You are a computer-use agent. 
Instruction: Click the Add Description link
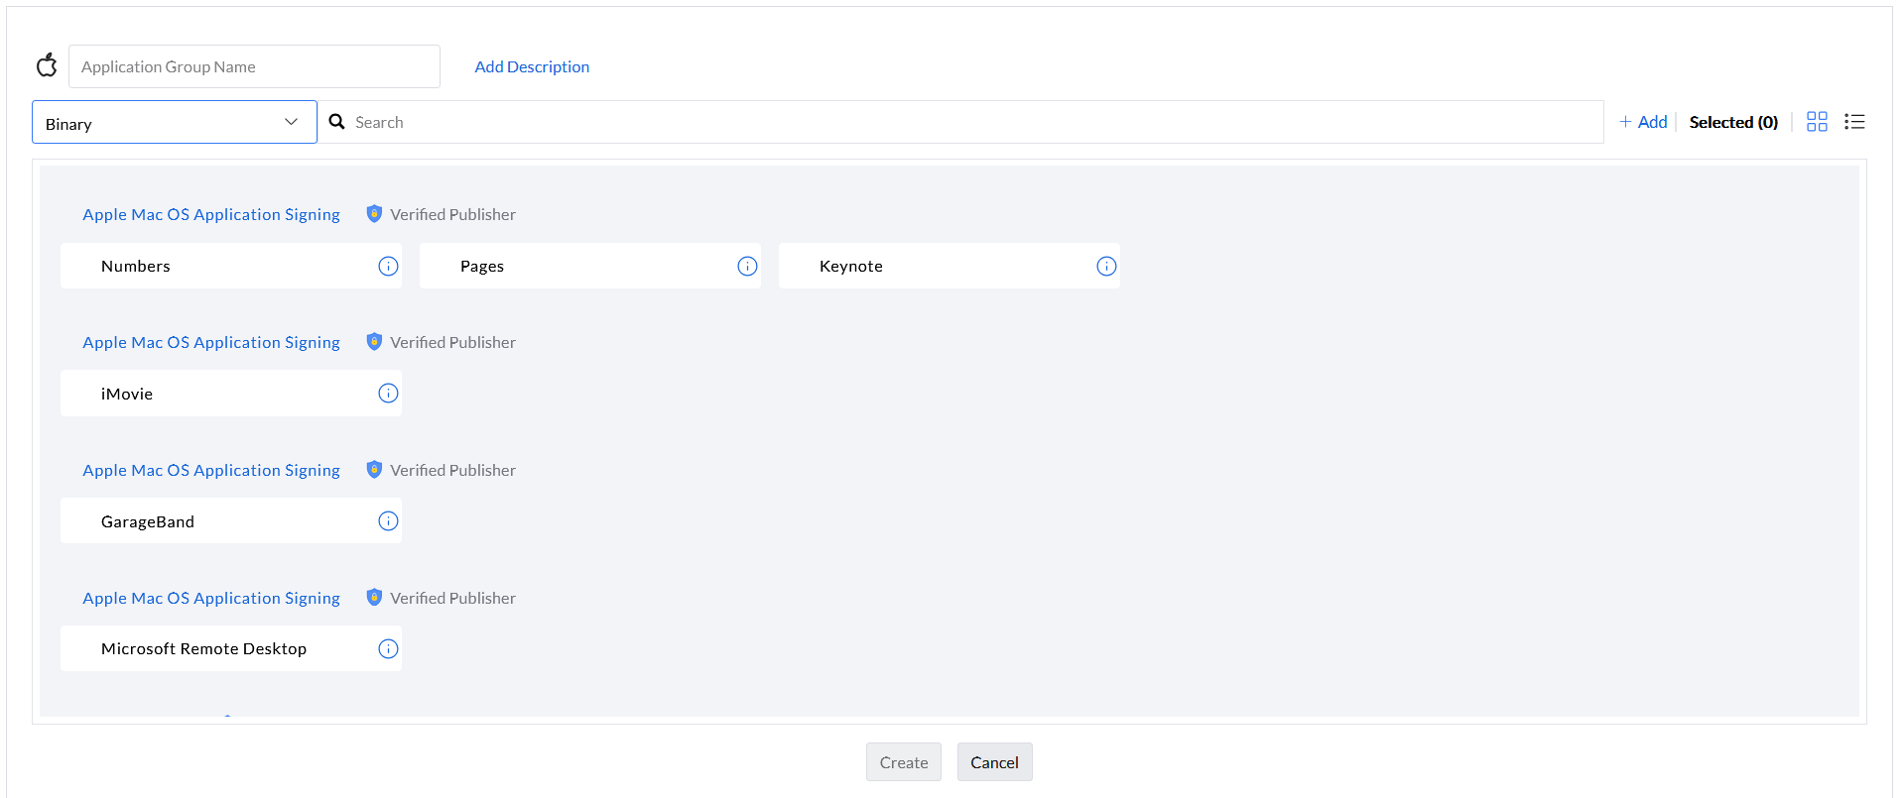(532, 66)
